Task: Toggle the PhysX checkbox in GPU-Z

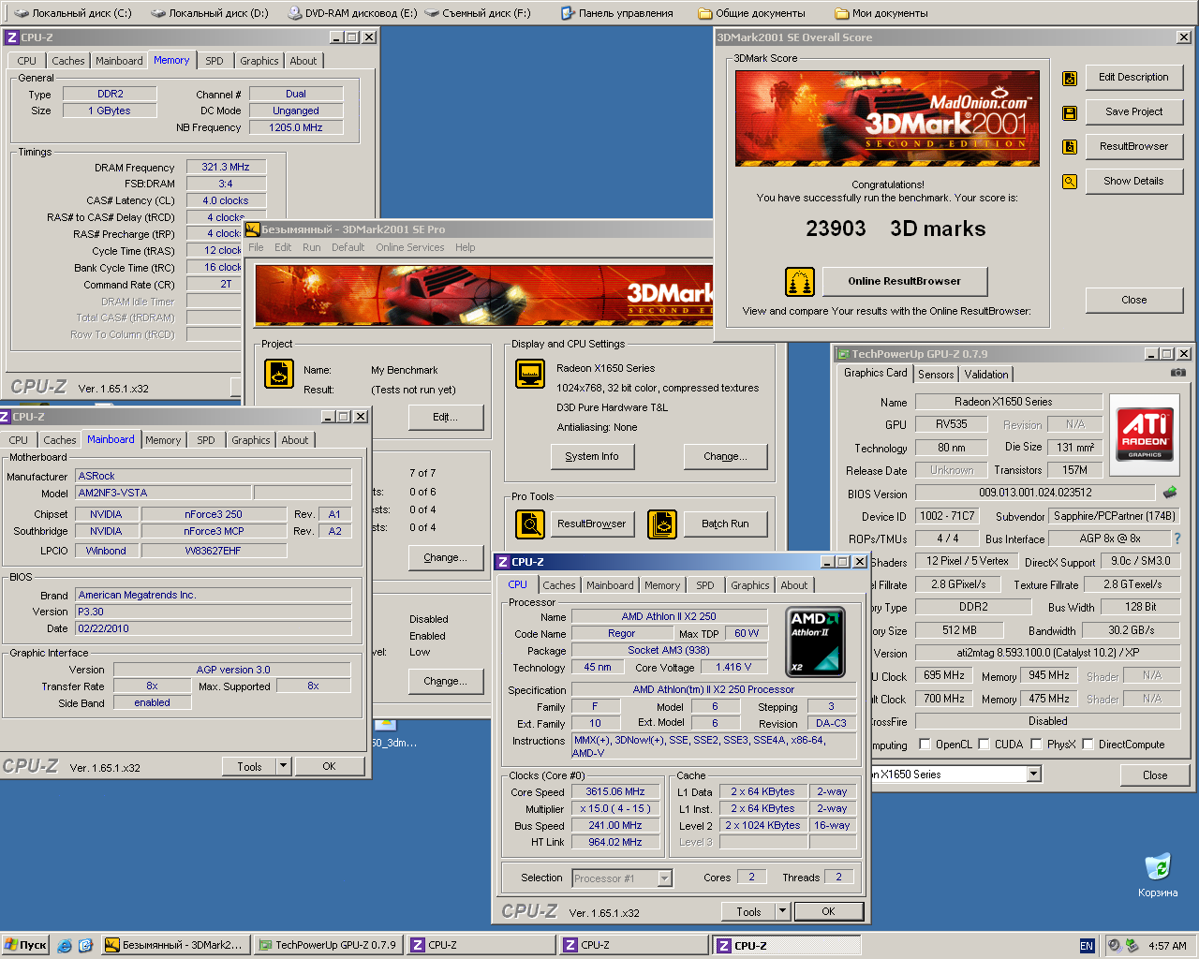Action: (1037, 745)
